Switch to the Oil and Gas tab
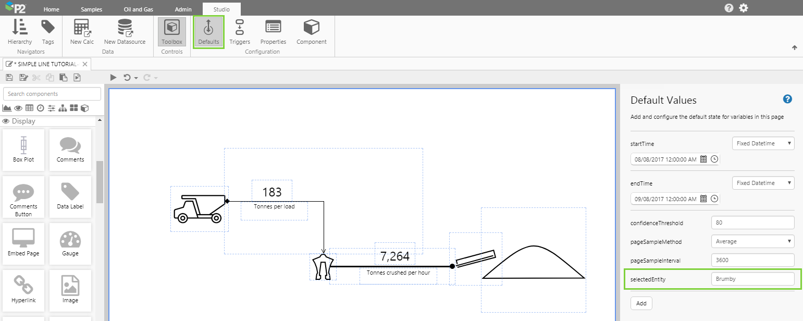Image resolution: width=803 pixels, height=321 pixels. point(138,9)
